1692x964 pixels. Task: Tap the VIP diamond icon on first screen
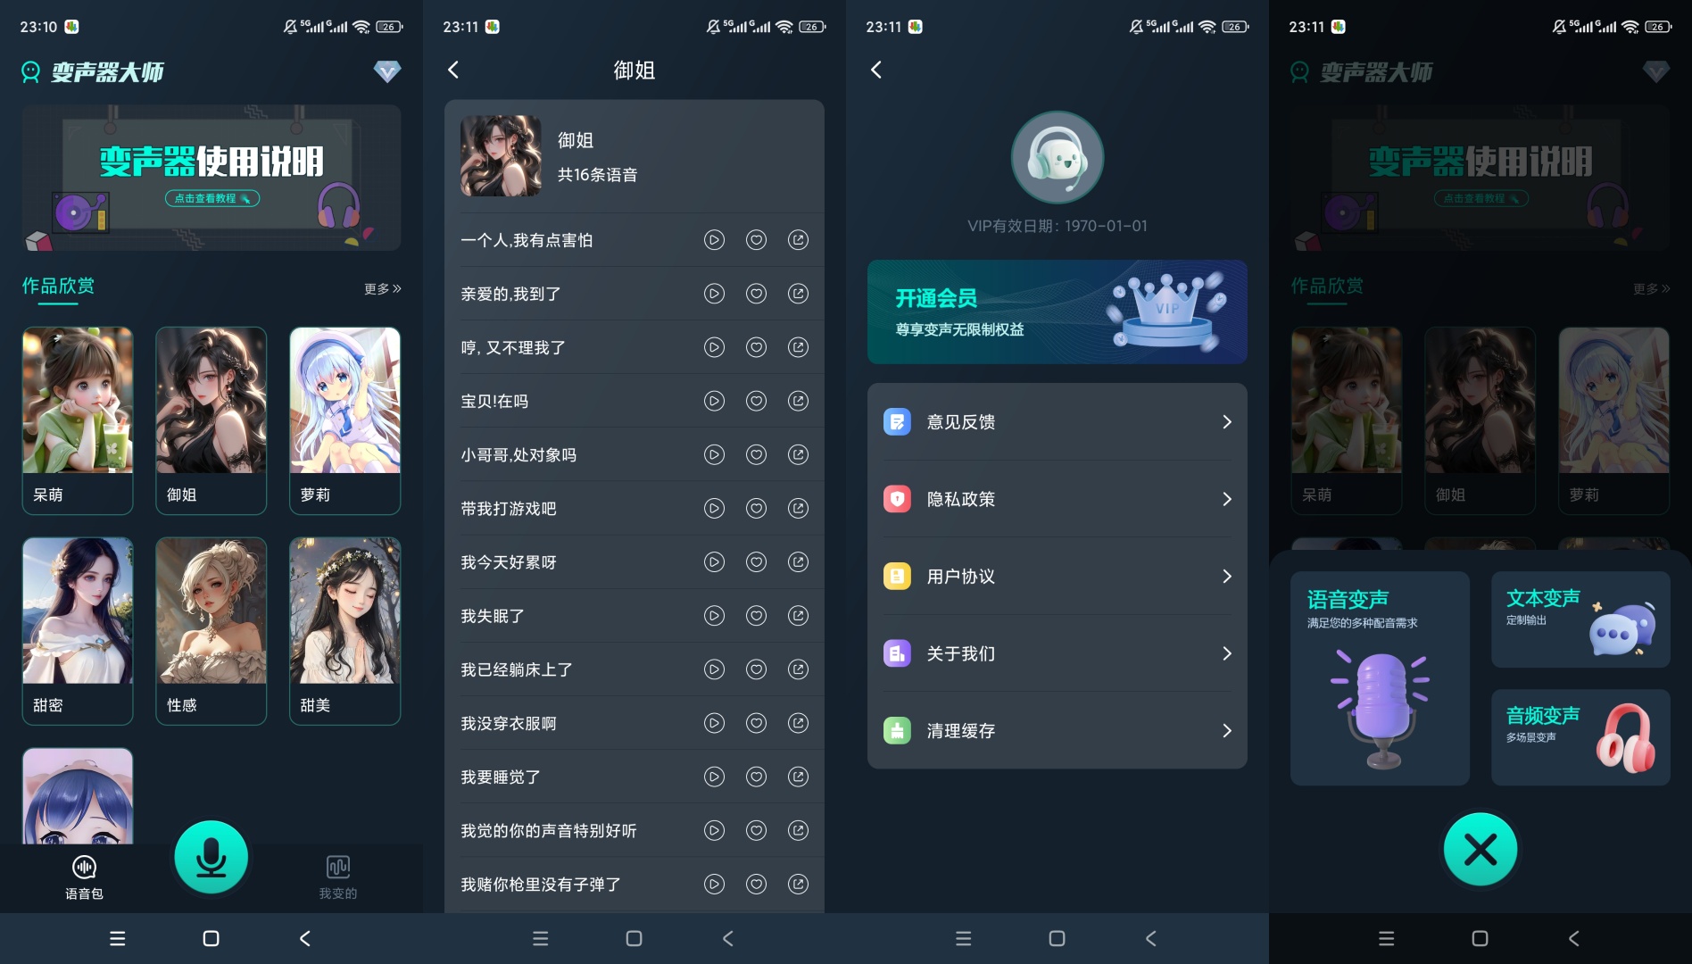pos(386,71)
